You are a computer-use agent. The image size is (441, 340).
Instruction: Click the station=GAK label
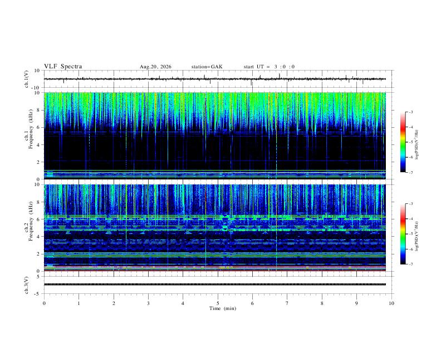pos(207,67)
